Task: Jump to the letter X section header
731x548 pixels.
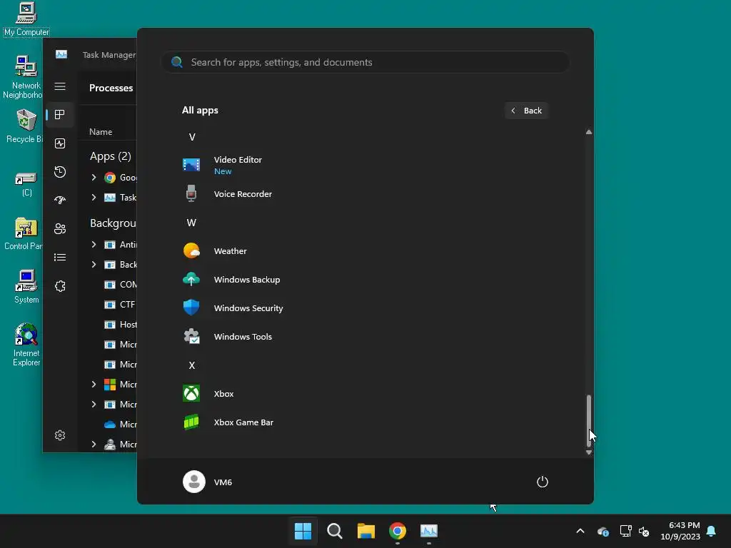Action: tap(192, 365)
